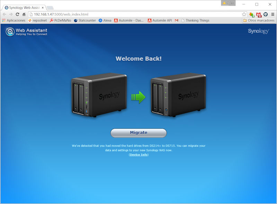This screenshot has width=277, height=204.
Task: Open the Alexa bookmark
Action: click(x=105, y=20)
